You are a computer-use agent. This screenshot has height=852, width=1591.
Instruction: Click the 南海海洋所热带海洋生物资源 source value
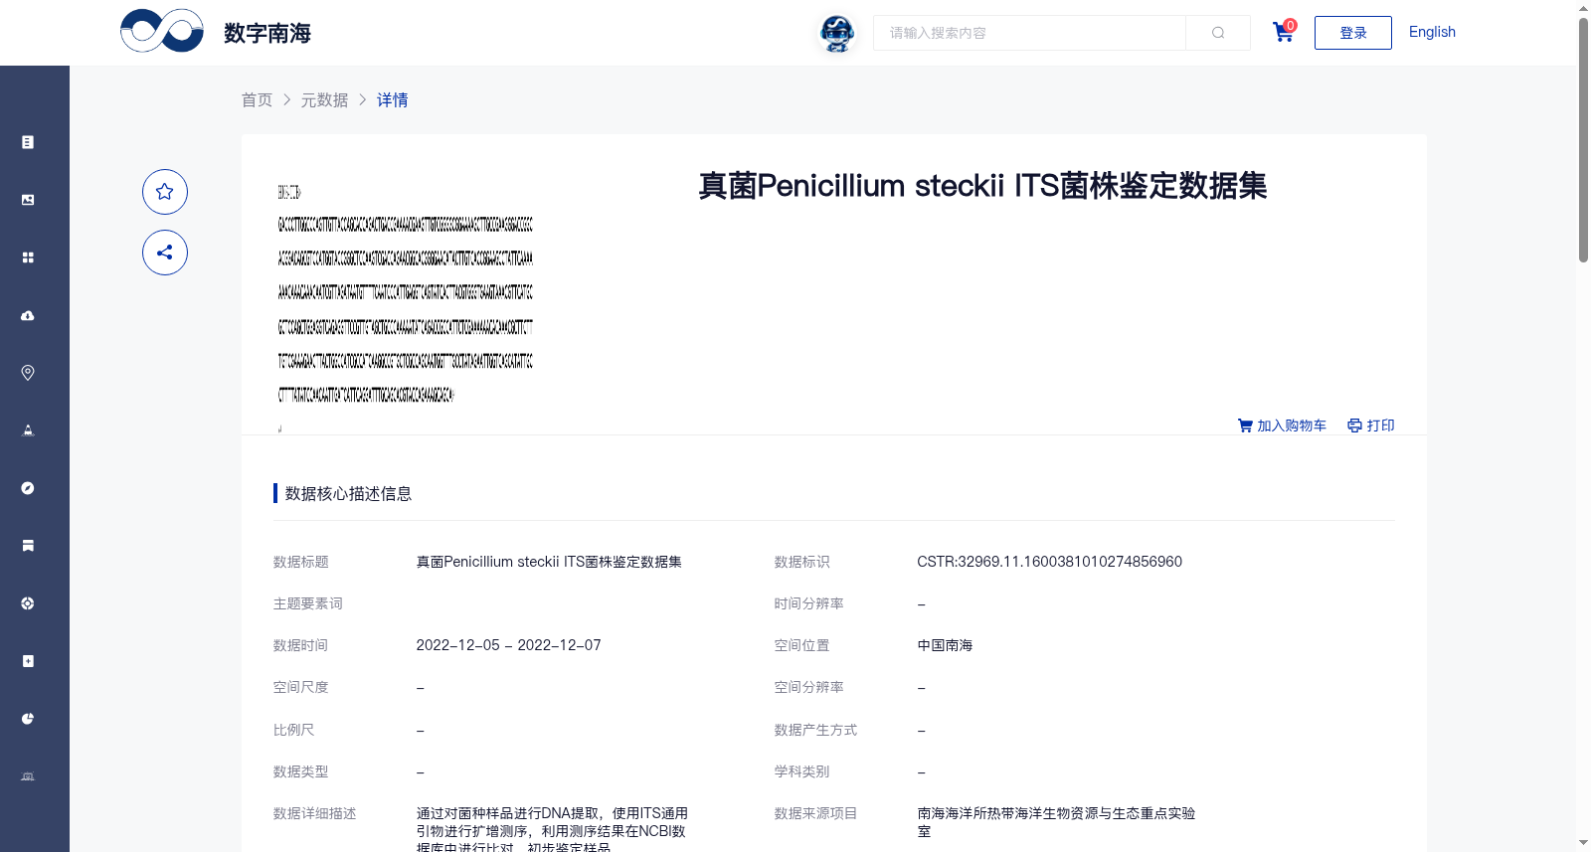tap(1056, 822)
